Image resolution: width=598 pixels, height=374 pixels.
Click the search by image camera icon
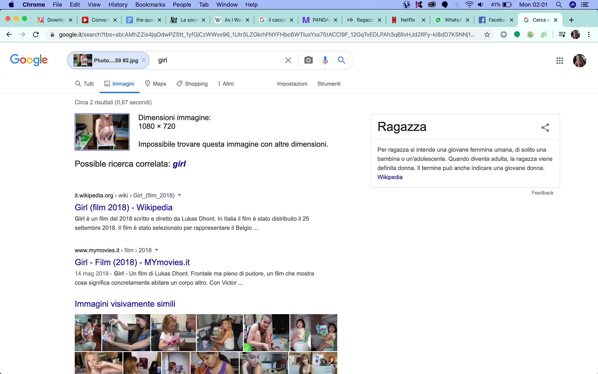click(308, 60)
